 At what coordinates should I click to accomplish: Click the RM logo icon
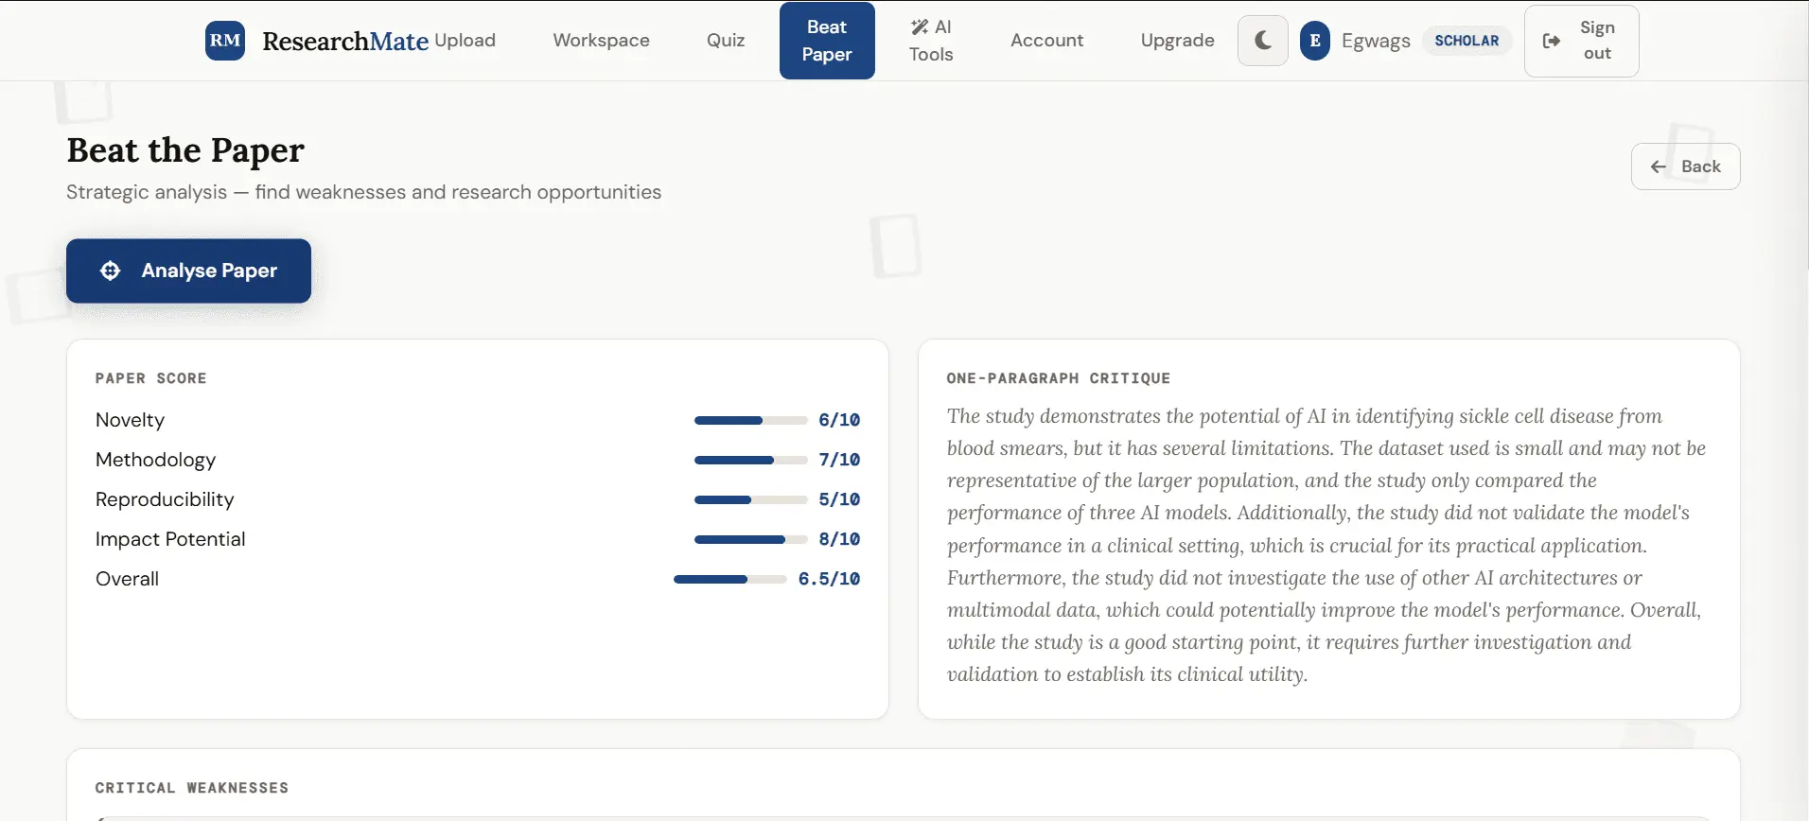click(x=225, y=41)
